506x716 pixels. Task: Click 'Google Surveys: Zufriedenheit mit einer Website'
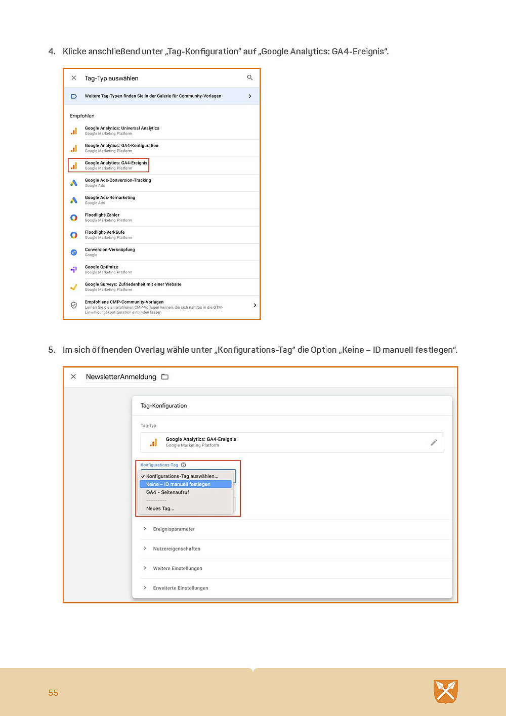pyautogui.click(x=133, y=284)
